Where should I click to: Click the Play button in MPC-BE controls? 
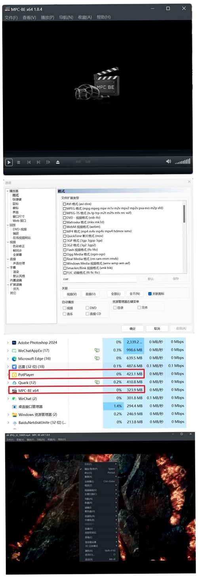point(9,162)
